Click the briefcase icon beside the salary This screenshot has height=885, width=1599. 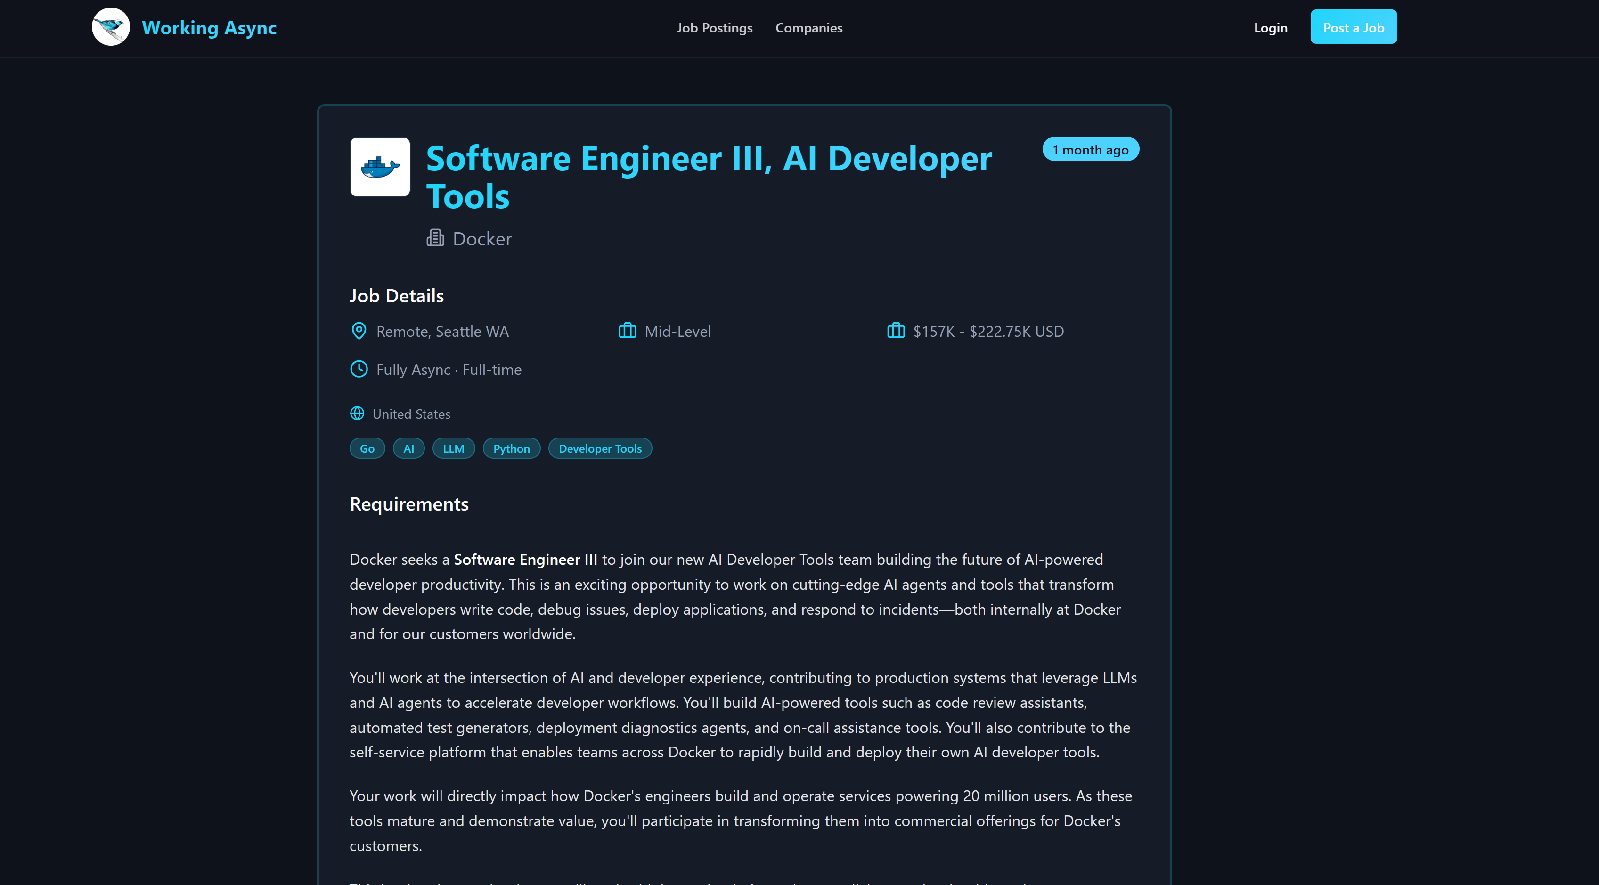tap(896, 331)
